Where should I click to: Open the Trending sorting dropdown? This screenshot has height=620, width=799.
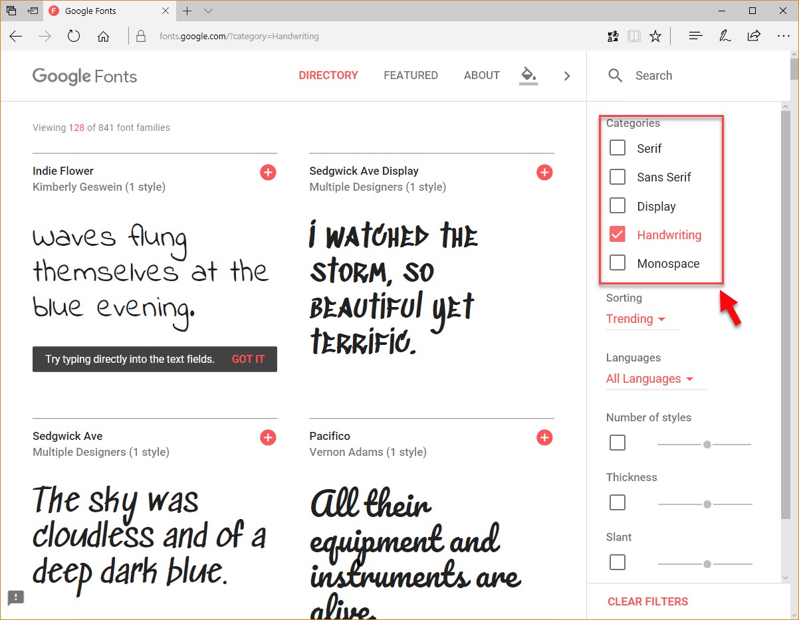[635, 319]
